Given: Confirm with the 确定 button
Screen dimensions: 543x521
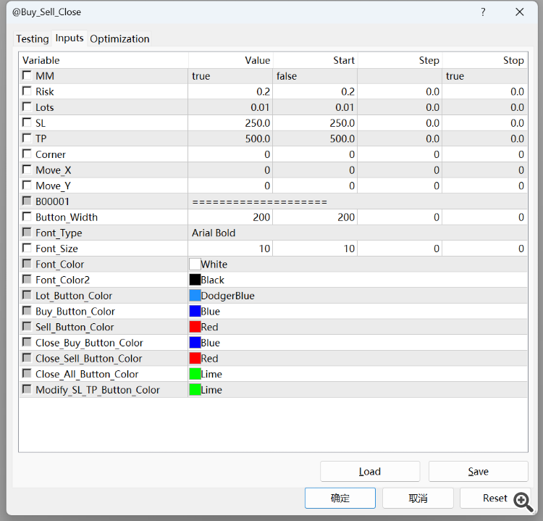Looking at the screenshot, I should (340, 498).
